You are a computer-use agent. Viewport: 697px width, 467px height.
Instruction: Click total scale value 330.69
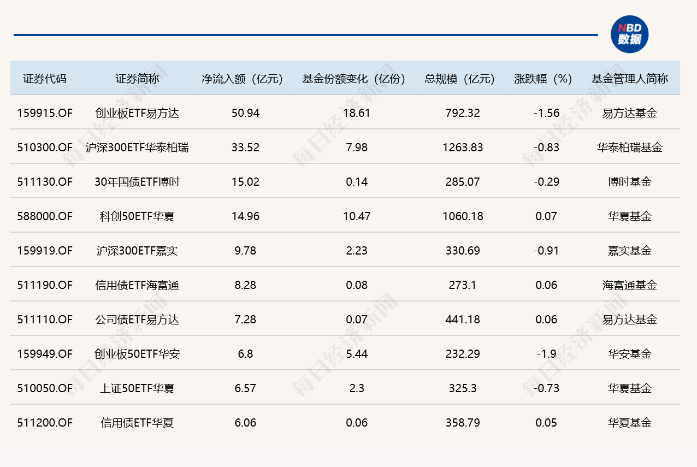click(x=463, y=251)
